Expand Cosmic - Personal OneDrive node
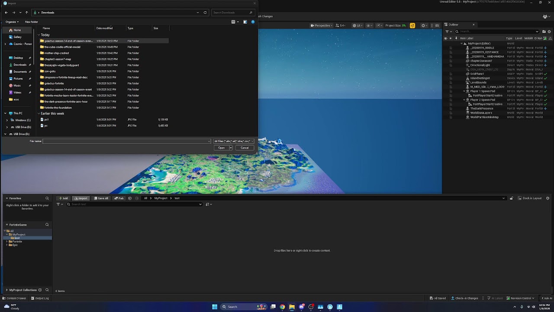The image size is (554, 312). click(5, 44)
